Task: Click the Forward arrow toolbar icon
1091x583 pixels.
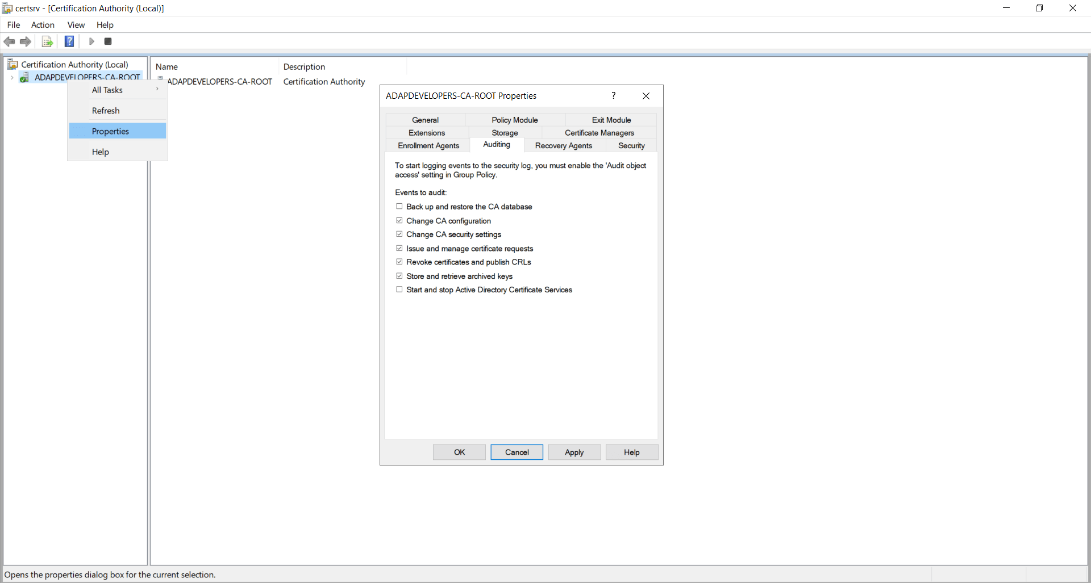Action: [26, 41]
